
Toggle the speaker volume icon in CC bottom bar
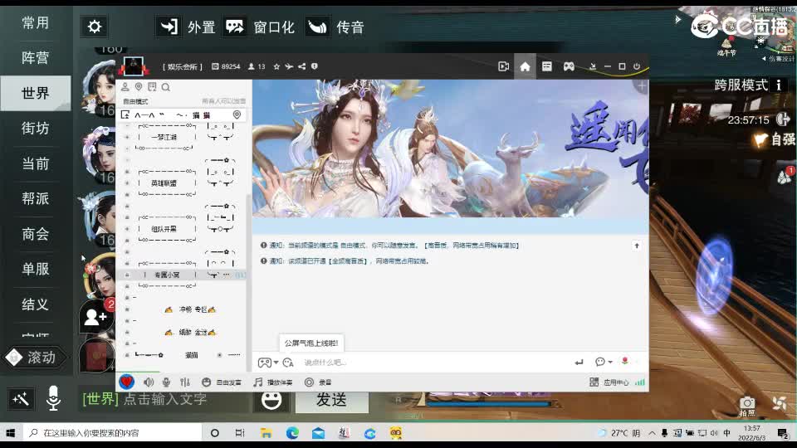[149, 382]
